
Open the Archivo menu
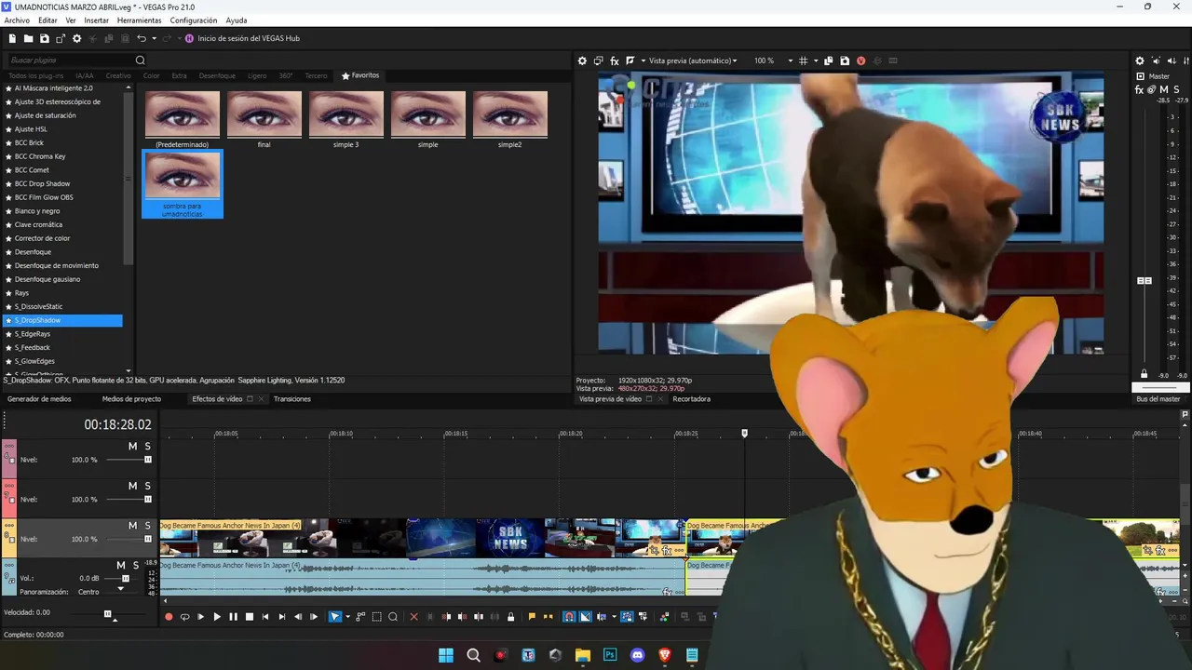click(x=17, y=20)
